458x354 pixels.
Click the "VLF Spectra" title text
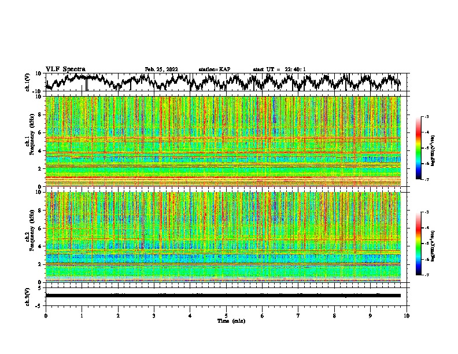(65, 69)
